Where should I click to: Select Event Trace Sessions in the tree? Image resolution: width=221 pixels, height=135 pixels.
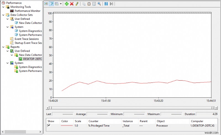coord(27,39)
